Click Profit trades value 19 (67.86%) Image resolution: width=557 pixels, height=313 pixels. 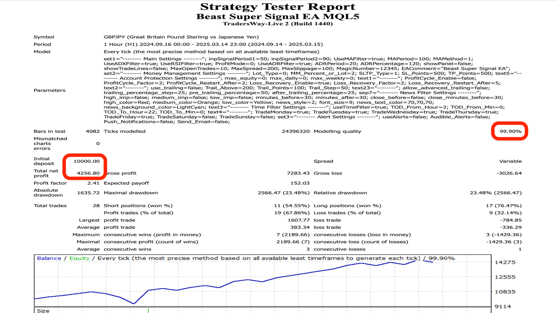tap(292, 213)
